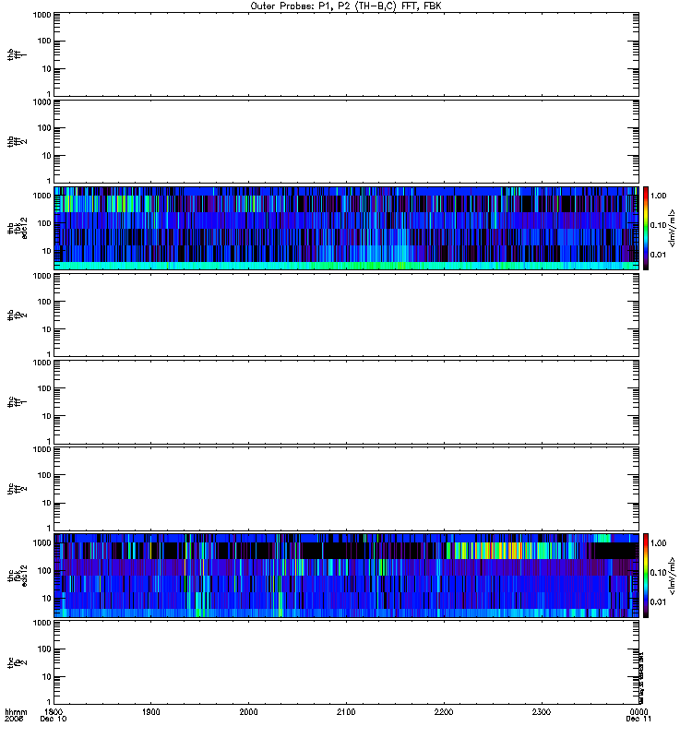Click the 'Dec 11' date label
This screenshot has height=738, width=692.
tap(638, 719)
